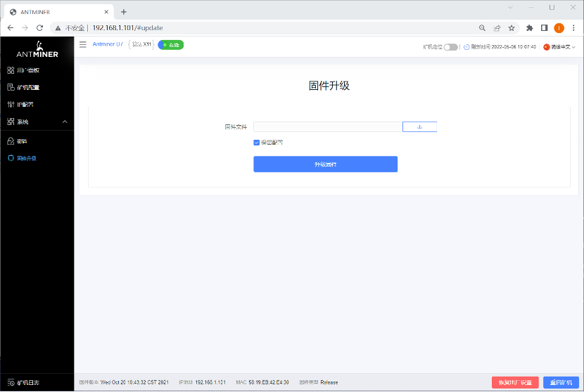Click the IP address 192.168.1.101 in footer
Screen dimensions: 584x392
click(x=210, y=382)
